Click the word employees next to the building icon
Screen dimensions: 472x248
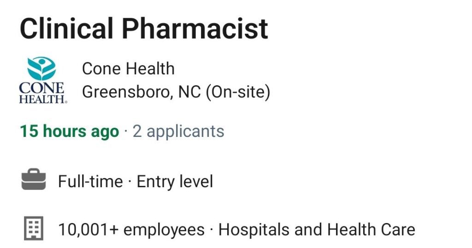point(164,230)
